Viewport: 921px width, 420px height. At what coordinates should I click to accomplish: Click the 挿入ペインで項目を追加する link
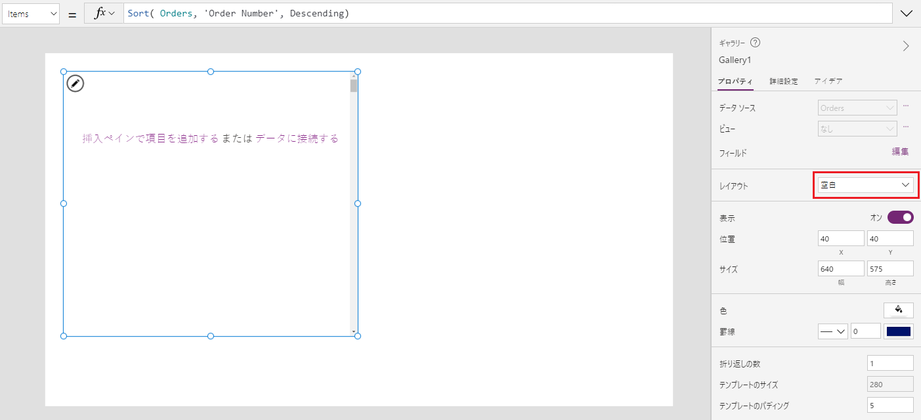point(150,138)
